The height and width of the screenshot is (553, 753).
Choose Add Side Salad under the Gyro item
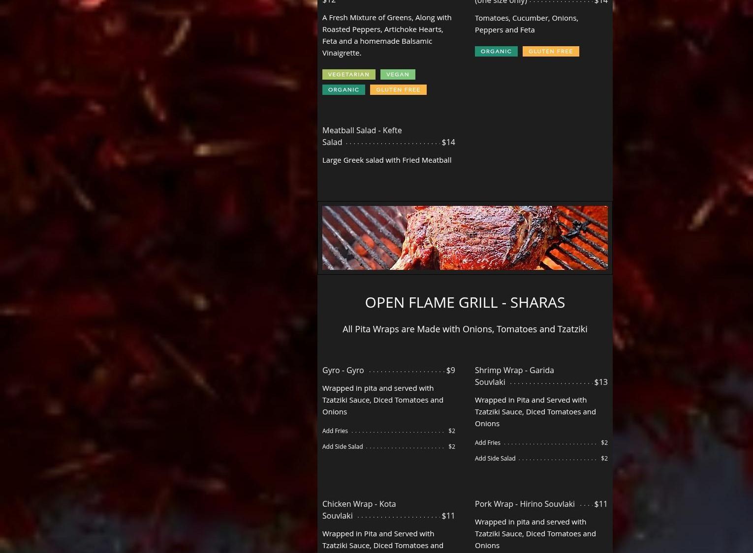point(343,447)
